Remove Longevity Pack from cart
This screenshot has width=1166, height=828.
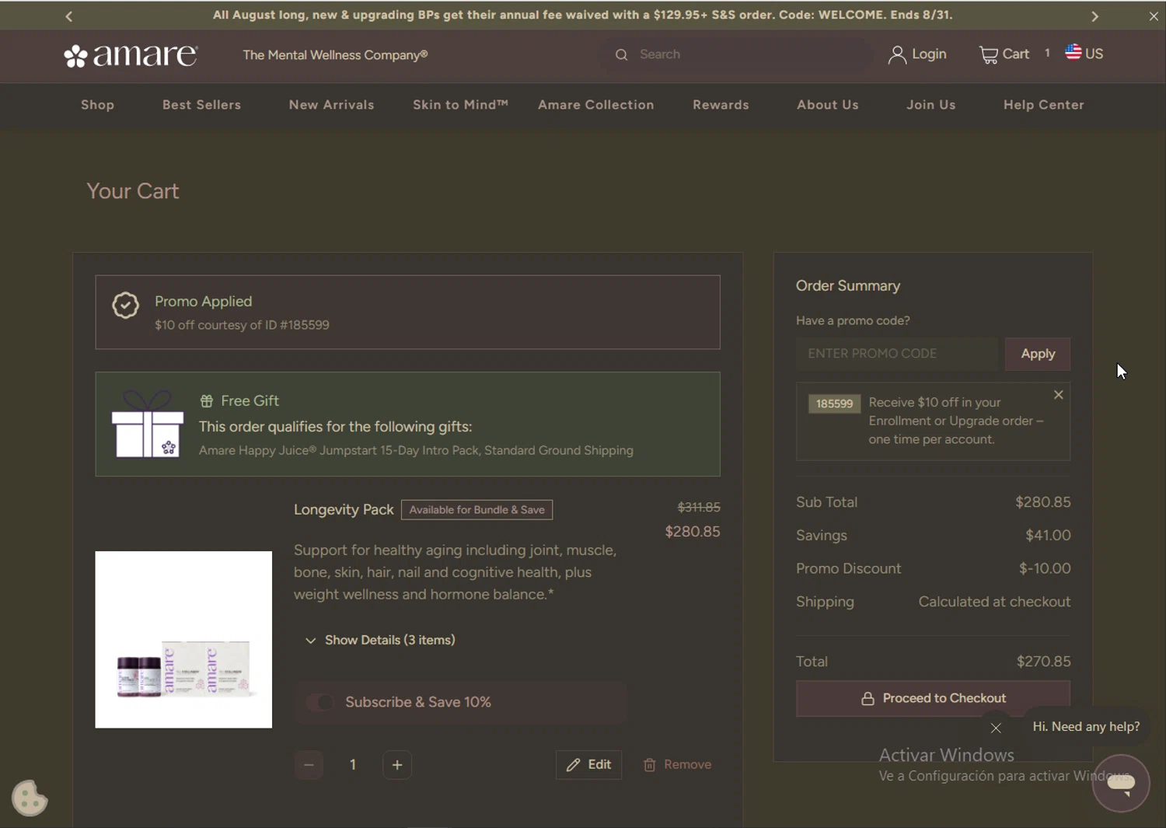coord(677,765)
